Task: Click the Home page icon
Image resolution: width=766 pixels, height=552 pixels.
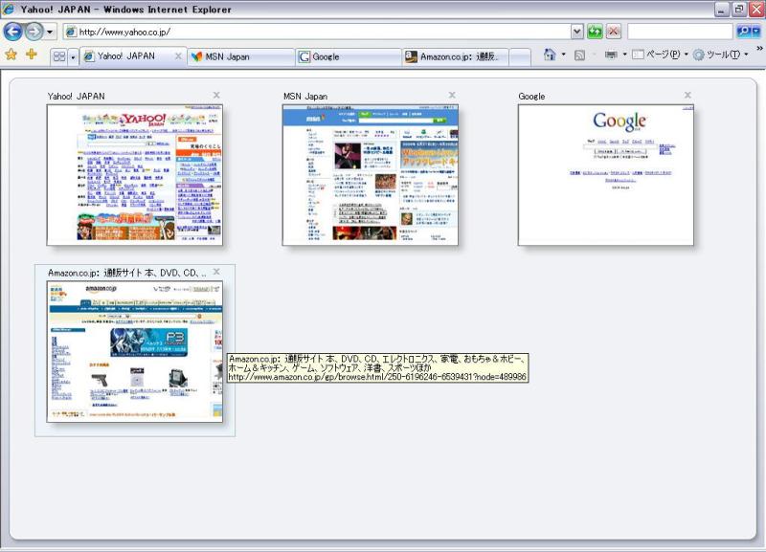Action: click(550, 55)
